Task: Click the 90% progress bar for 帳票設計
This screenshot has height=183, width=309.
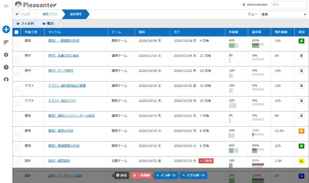Action: click(258, 165)
